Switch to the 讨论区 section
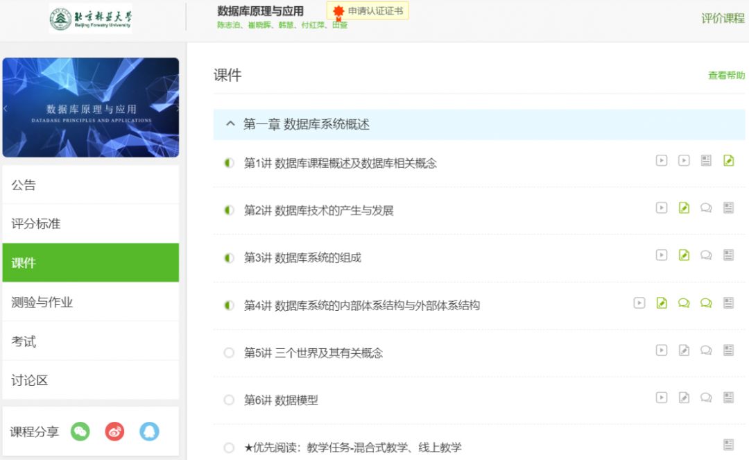Image resolution: width=749 pixels, height=460 pixels. coord(91,380)
